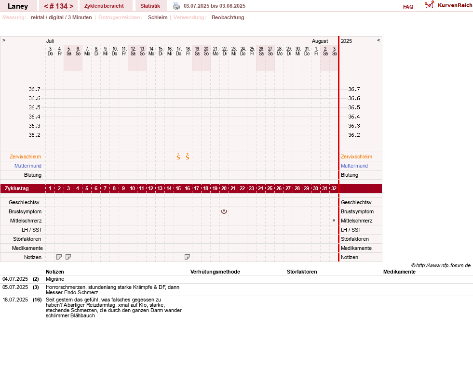The height and width of the screenshot is (366, 473).
Task: Click the orange Zervixschleim label on the left
Action: (x=25, y=157)
